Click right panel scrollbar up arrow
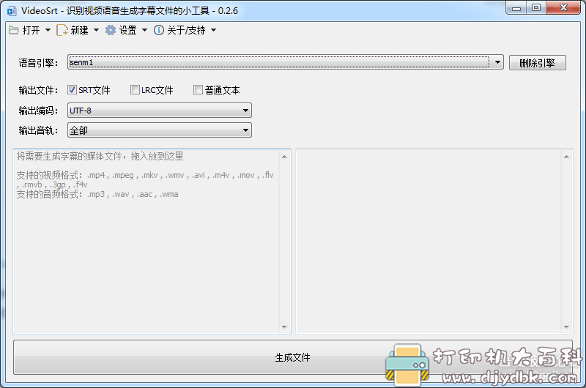Viewport: 586px width, 388px height. (x=566, y=157)
